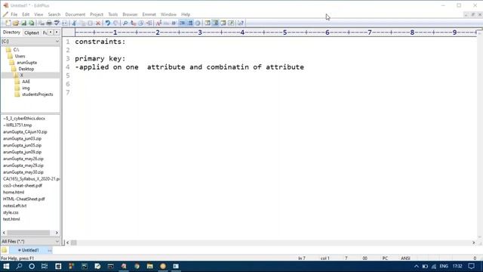Open the Project menu
Screen dimensions: 483x272
pyautogui.click(x=97, y=14)
